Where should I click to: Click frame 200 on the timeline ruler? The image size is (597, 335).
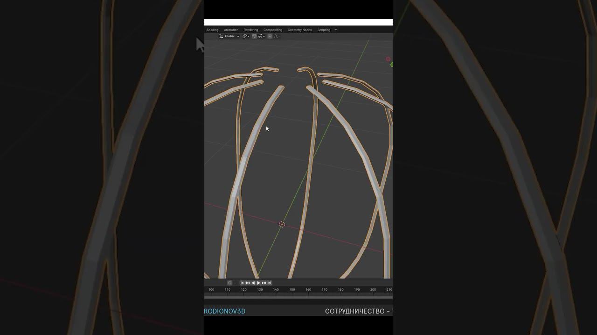point(373,289)
